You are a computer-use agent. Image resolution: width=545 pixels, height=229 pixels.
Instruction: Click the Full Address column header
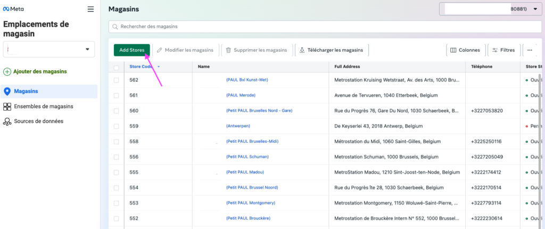(347, 67)
